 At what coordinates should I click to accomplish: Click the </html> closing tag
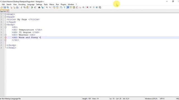(11, 48)
